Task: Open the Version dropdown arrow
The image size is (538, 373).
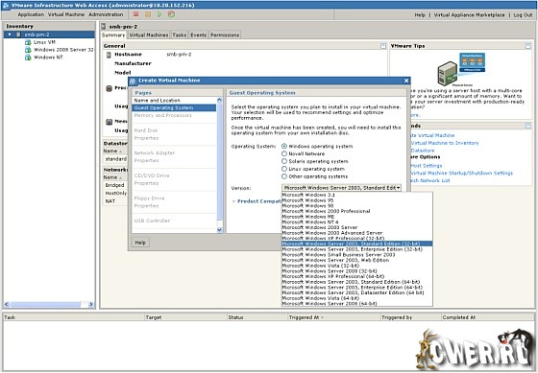Action: point(399,188)
